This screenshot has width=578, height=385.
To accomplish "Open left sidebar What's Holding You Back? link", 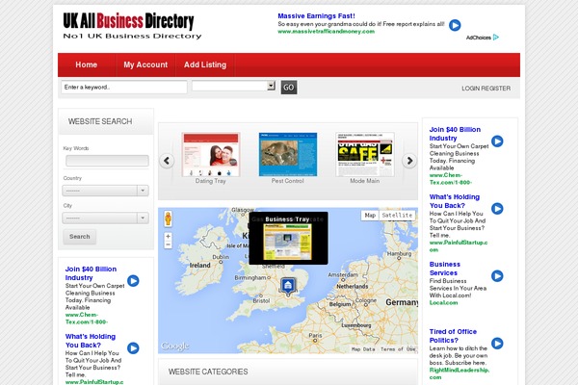I will coord(91,341).
